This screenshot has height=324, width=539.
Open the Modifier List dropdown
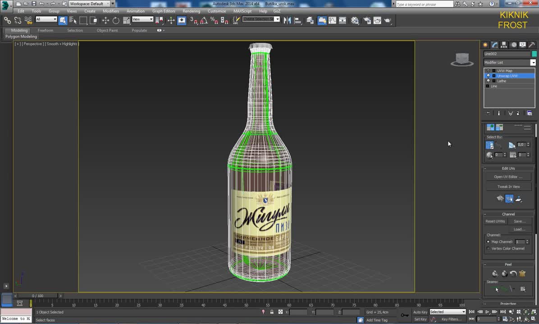[x=509, y=63]
